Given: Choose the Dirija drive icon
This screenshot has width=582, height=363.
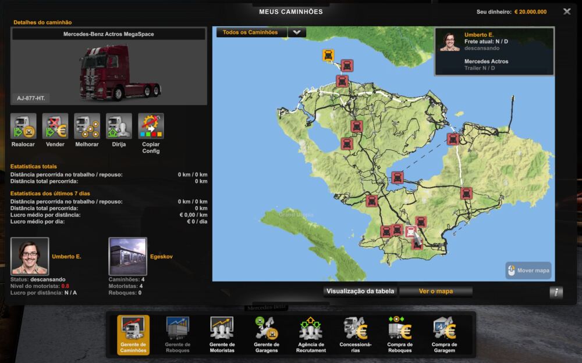Looking at the screenshot, I should tap(119, 126).
